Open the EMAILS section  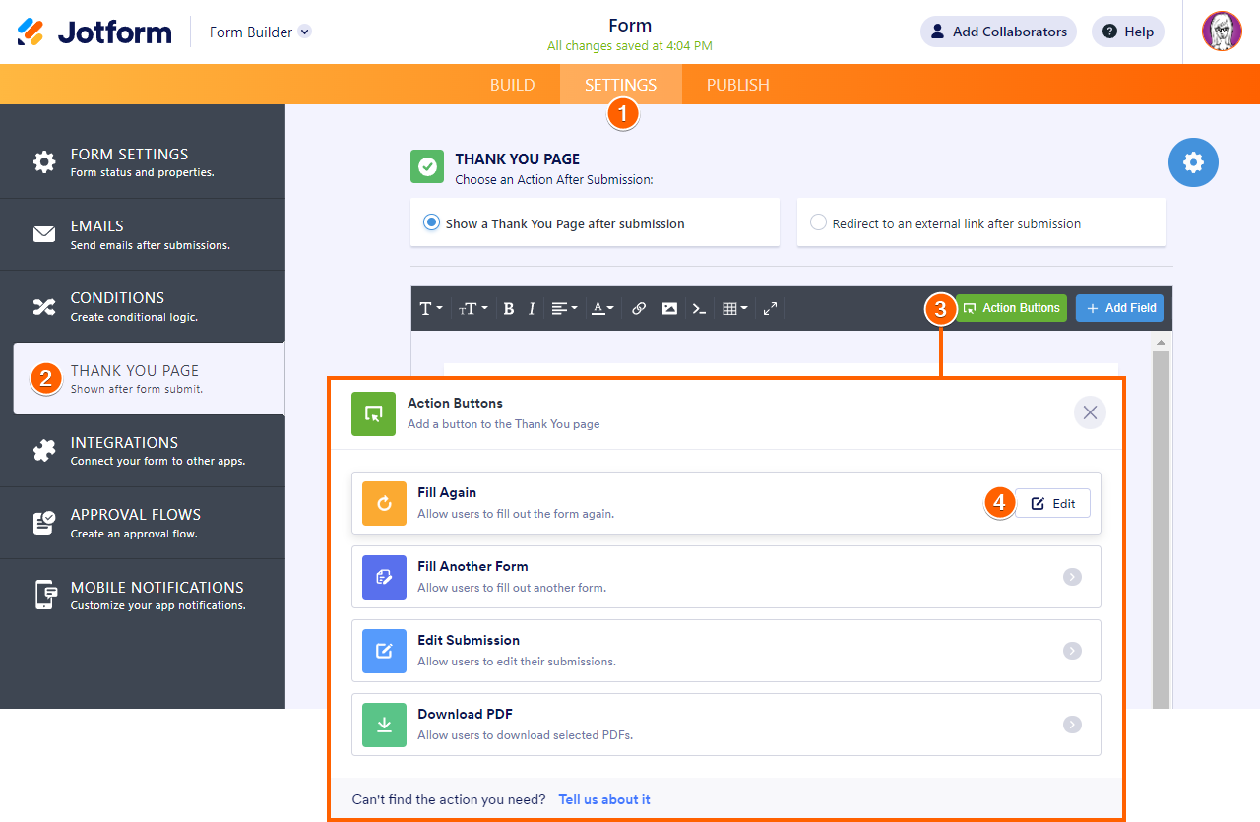143,234
